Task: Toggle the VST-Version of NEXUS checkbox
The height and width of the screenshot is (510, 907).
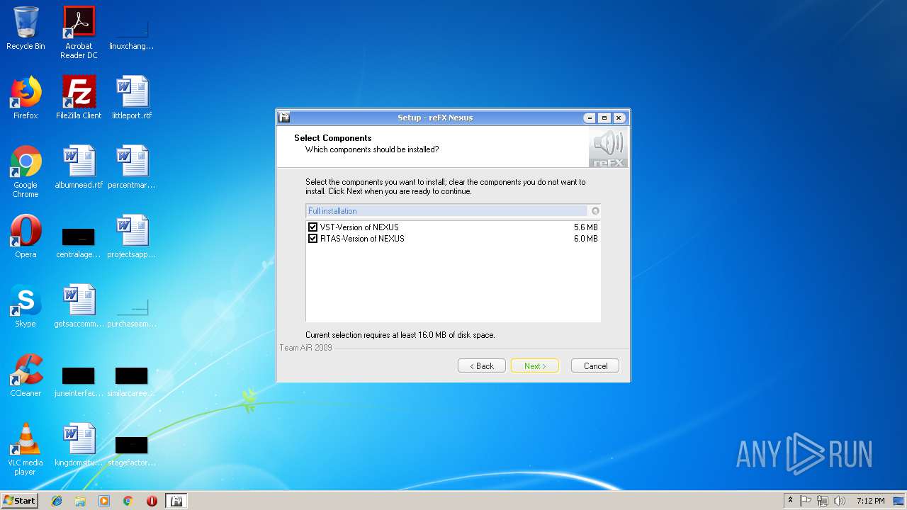Action: (313, 227)
